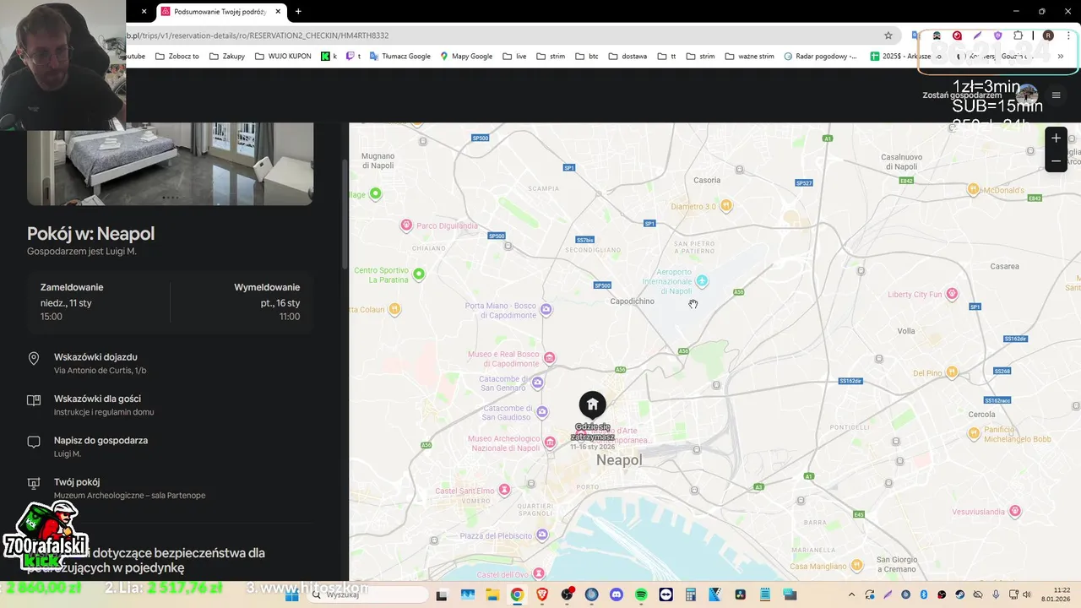
Task: Open the Zobocz to bookmark folder
Action: 176,57
